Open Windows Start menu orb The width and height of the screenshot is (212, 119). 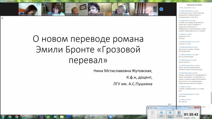[3, 117]
